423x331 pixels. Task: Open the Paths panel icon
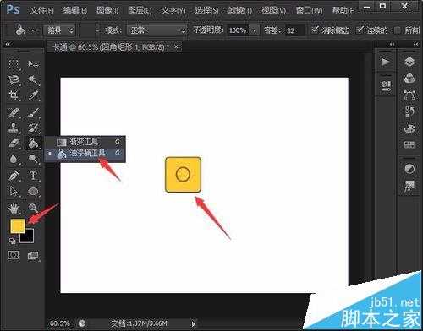(409, 95)
